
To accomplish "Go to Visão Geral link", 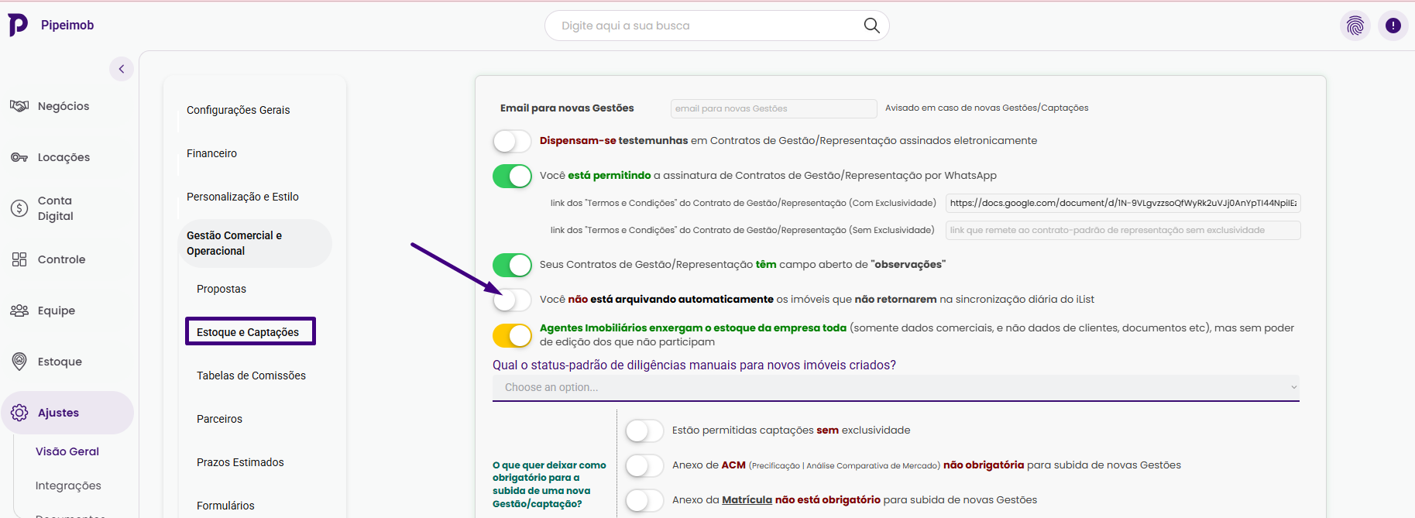I will pos(67,451).
